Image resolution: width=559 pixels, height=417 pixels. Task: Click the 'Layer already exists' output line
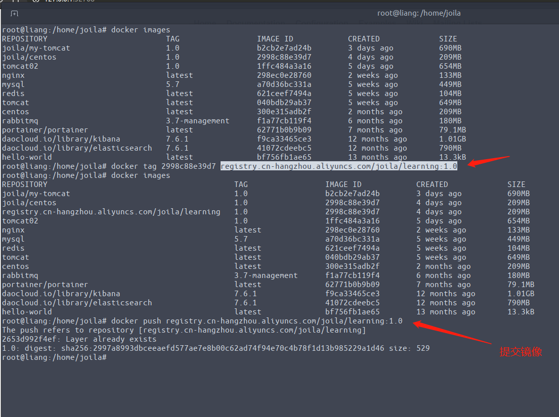(x=79, y=339)
